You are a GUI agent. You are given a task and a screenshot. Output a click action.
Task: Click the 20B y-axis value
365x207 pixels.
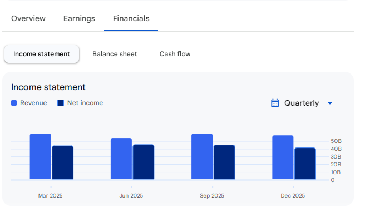tap(336, 164)
